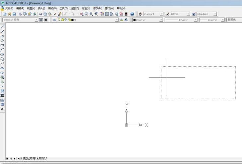Open the 修改(M) menu

point(98,8)
